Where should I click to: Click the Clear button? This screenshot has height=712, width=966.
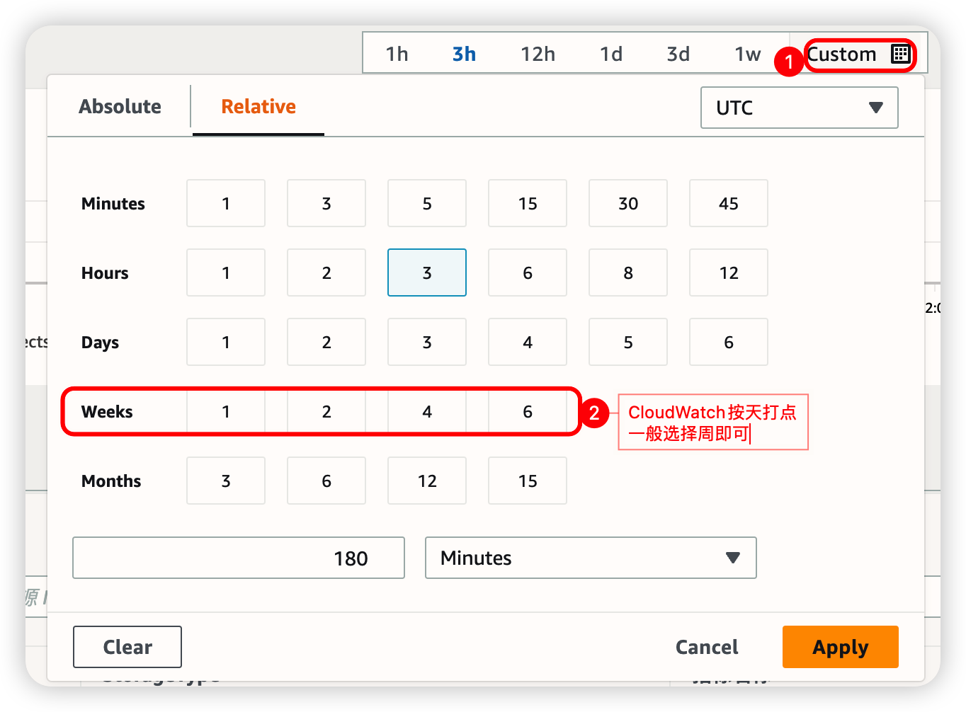pos(127,647)
